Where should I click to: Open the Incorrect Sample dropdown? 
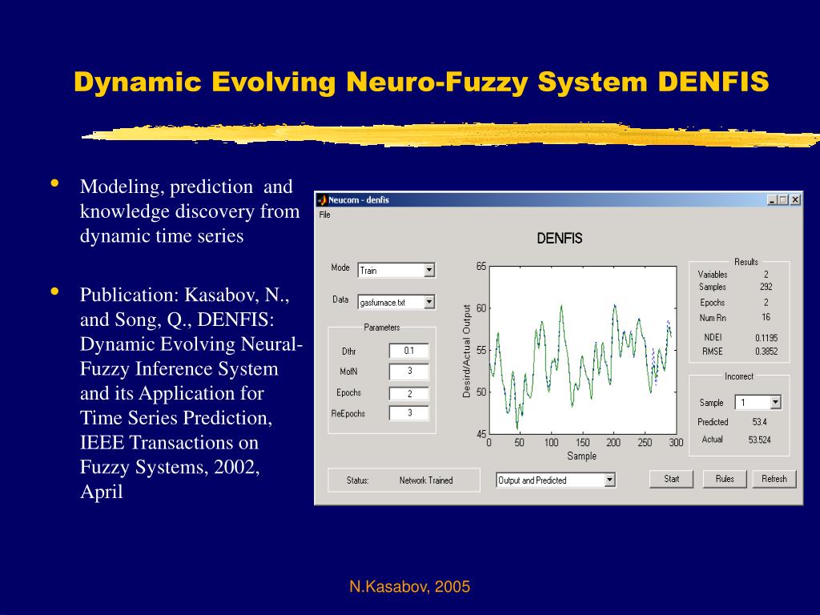click(x=758, y=402)
